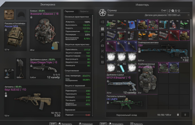This screenshot has height=125, width=195.
Task: Click the inventory sort icon
Action: (x=102, y=22)
